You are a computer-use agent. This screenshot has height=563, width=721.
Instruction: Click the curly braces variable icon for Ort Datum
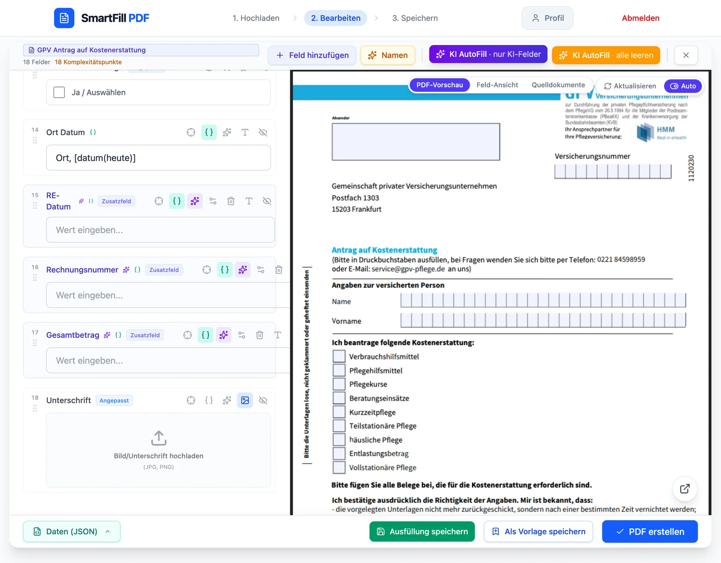(x=209, y=132)
